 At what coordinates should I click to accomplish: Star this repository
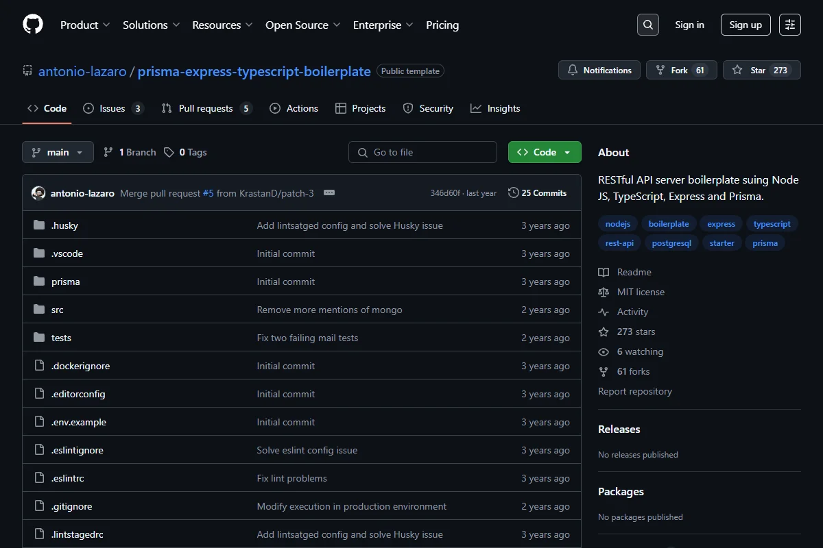point(762,70)
